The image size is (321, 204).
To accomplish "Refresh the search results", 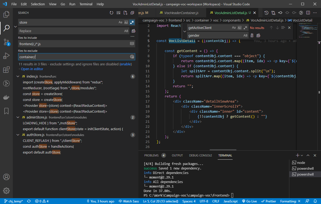I will (x=112, y=13).
